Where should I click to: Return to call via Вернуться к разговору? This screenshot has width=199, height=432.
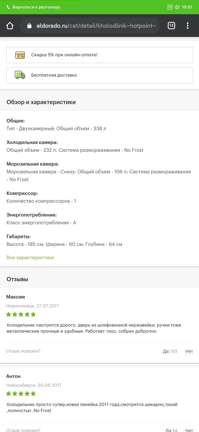36,7
